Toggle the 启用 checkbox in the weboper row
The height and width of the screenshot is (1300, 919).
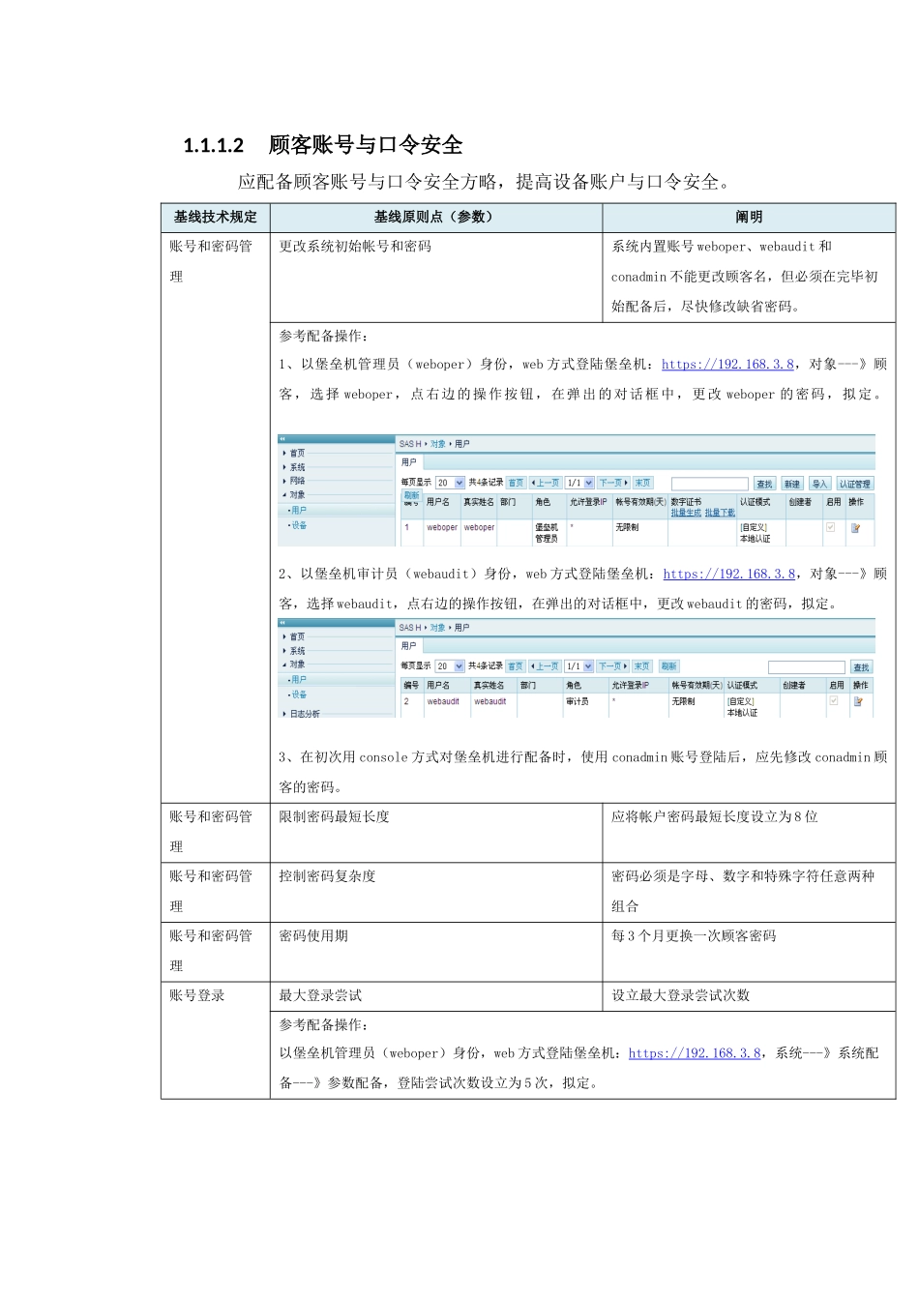pyautogui.click(x=831, y=527)
